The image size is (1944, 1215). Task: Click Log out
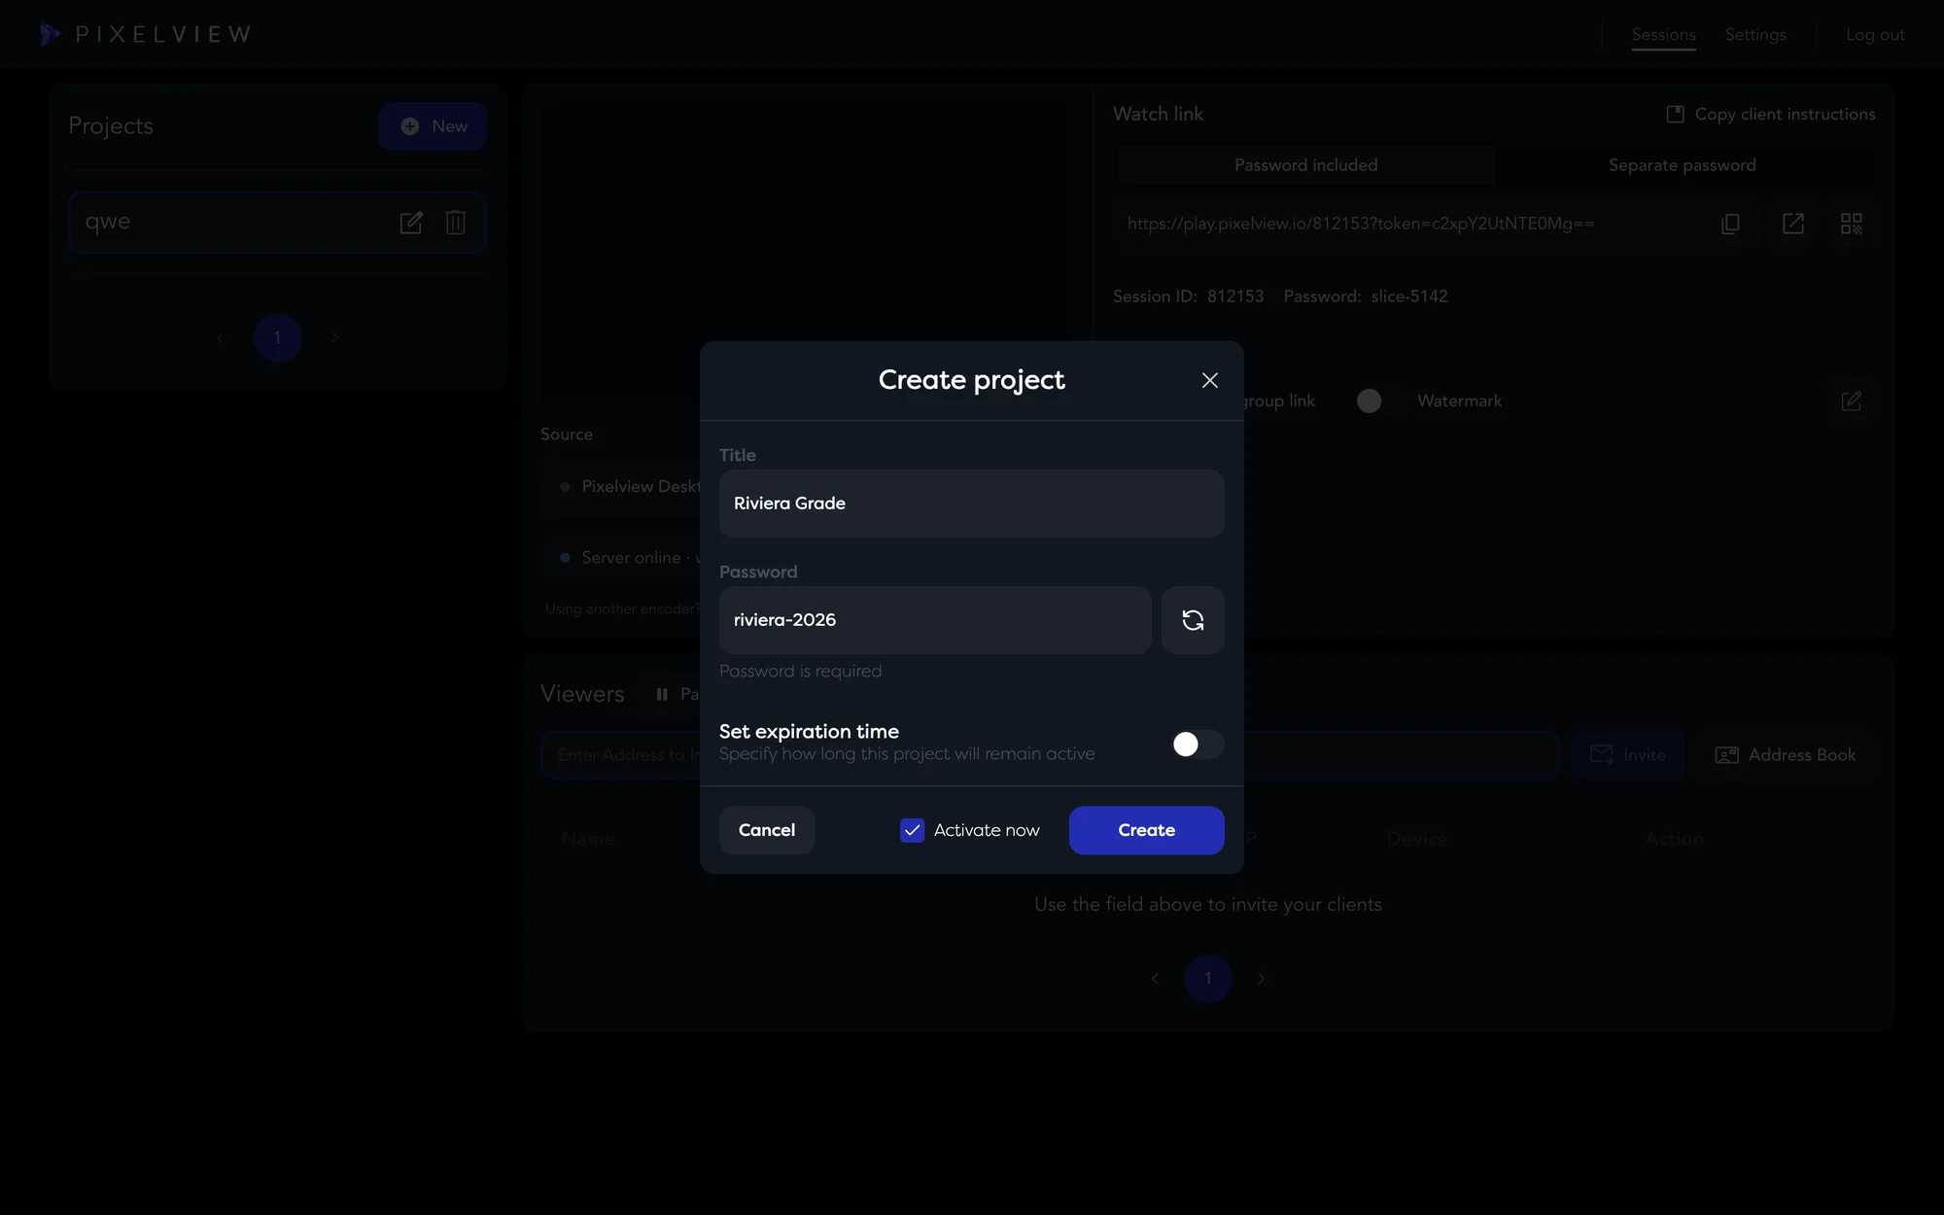click(x=1875, y=35)
